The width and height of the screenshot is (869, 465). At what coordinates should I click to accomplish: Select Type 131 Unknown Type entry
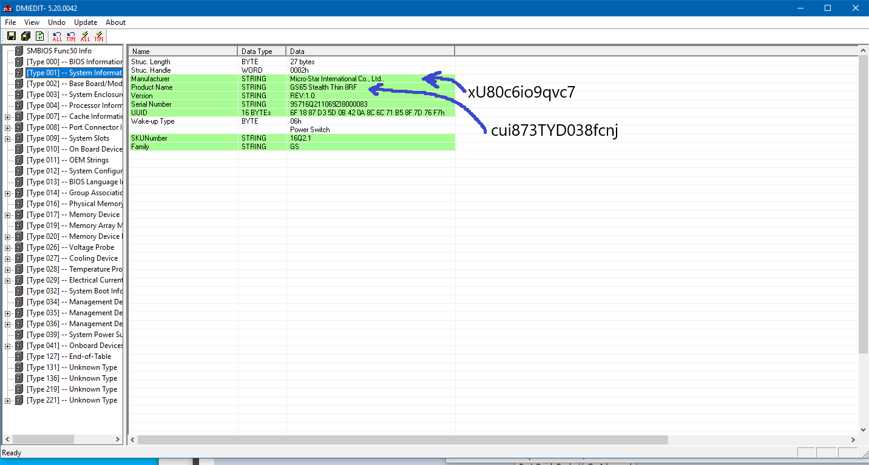pos(72,367)
